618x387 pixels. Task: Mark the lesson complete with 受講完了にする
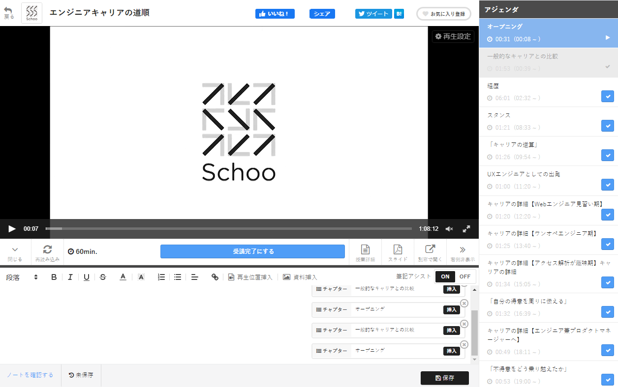pyautogui.click(x=252, y=251)
